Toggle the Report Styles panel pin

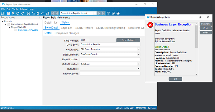click(40, 17)
